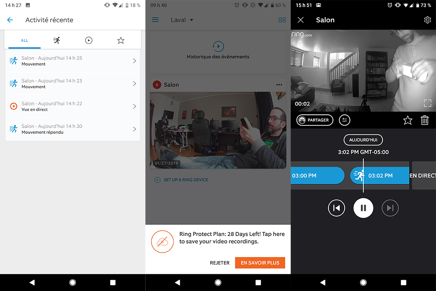Viewport: 436px width, 291px height.
Task: Tap Android recents square under Salon player
Action: [x=404, y=283]
